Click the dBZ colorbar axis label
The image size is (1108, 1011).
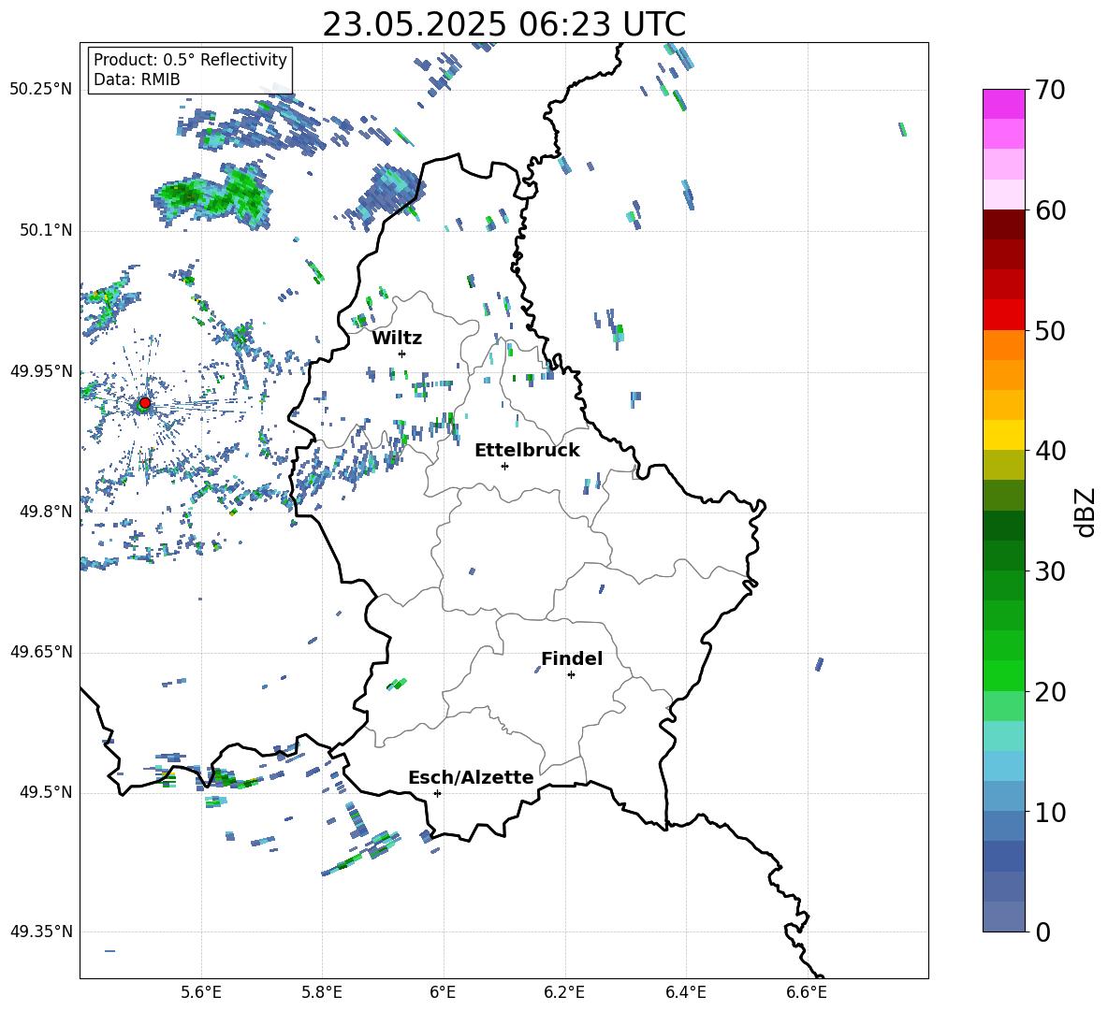1084,512
